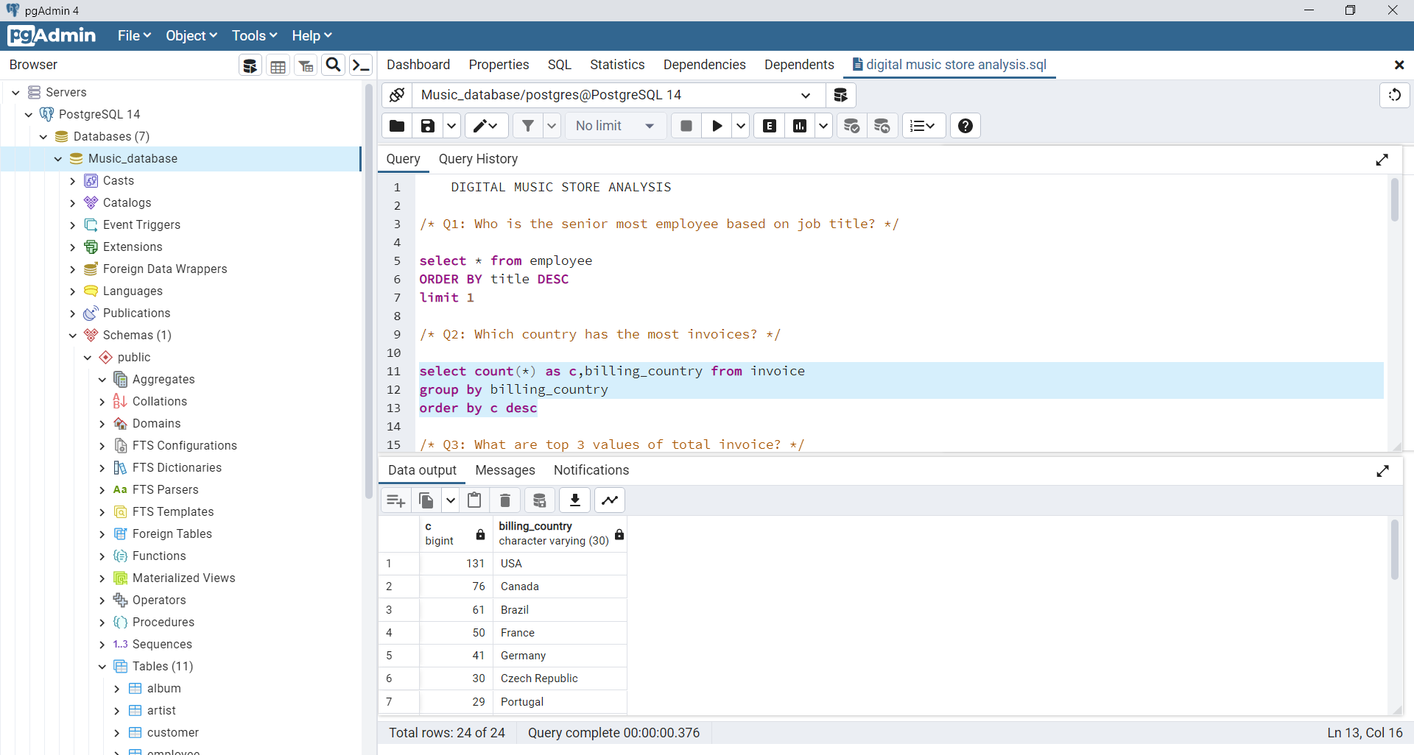Rollback the current transaction
1414x755 pixels.
(882, 126)
